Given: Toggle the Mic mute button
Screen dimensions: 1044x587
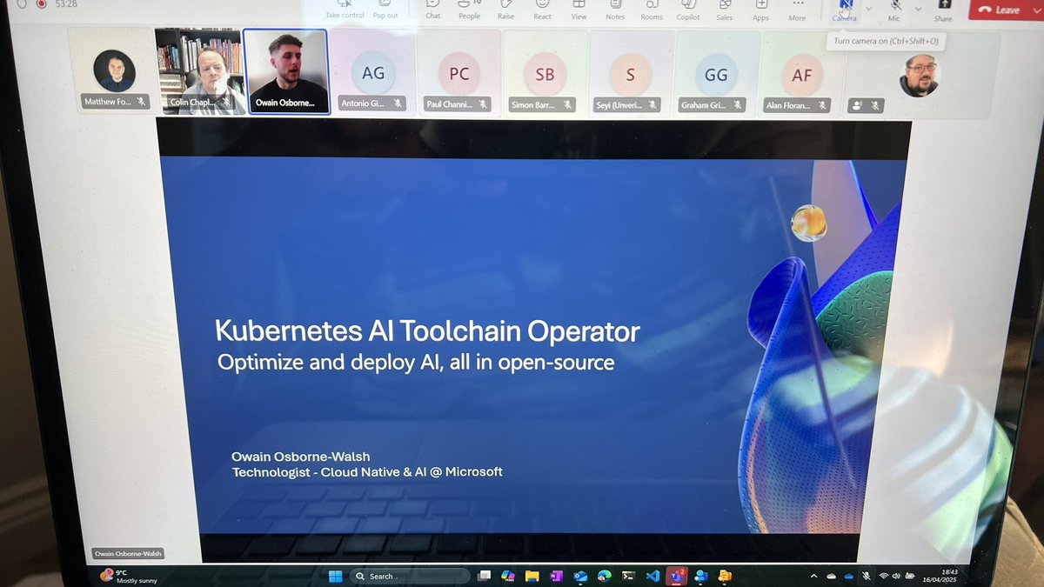Looking at the screenshot, I should pos(894,9).
